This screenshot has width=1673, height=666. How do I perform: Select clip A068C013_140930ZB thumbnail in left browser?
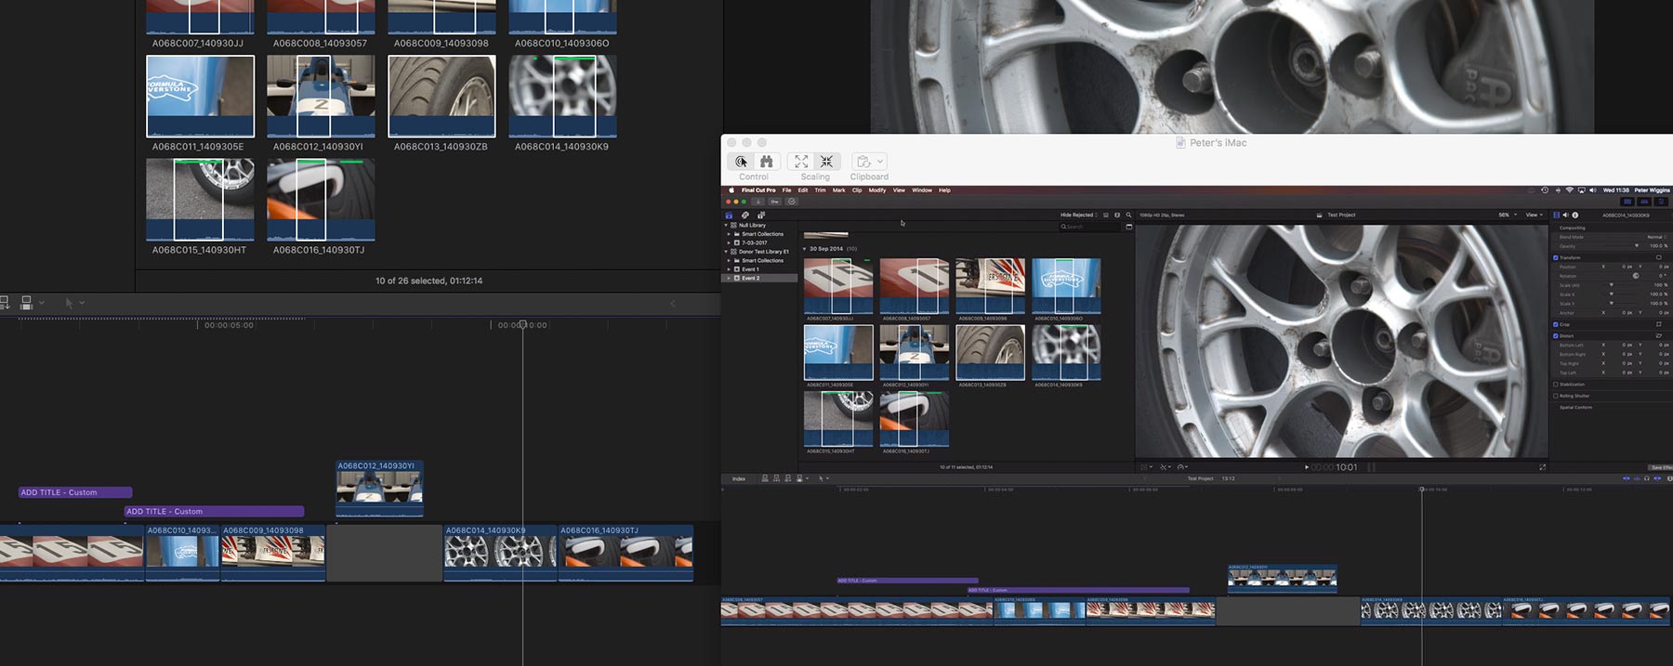pyautogui.click(x=441, y=96)
